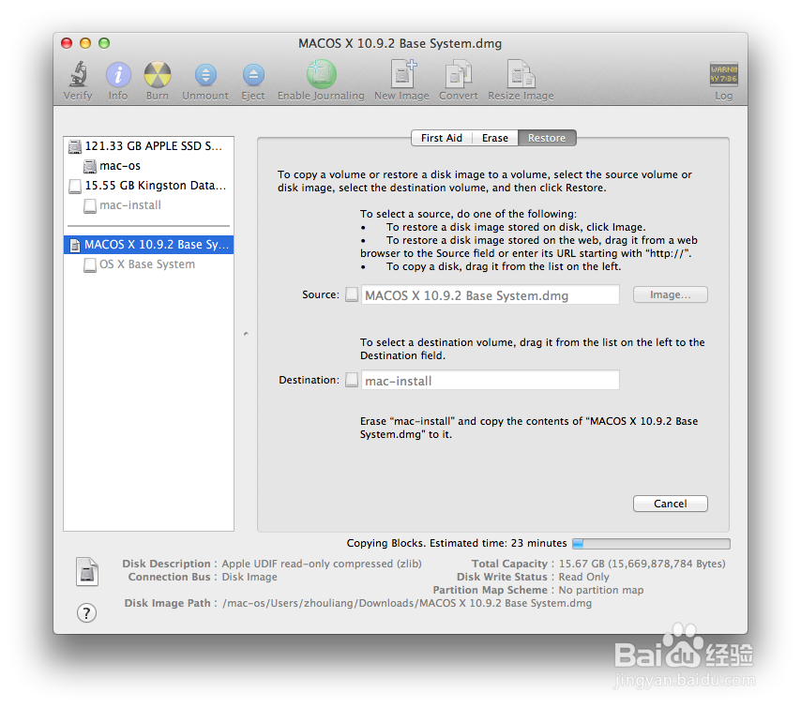Click the Convert toolbar icon

[x=459, y=75]
